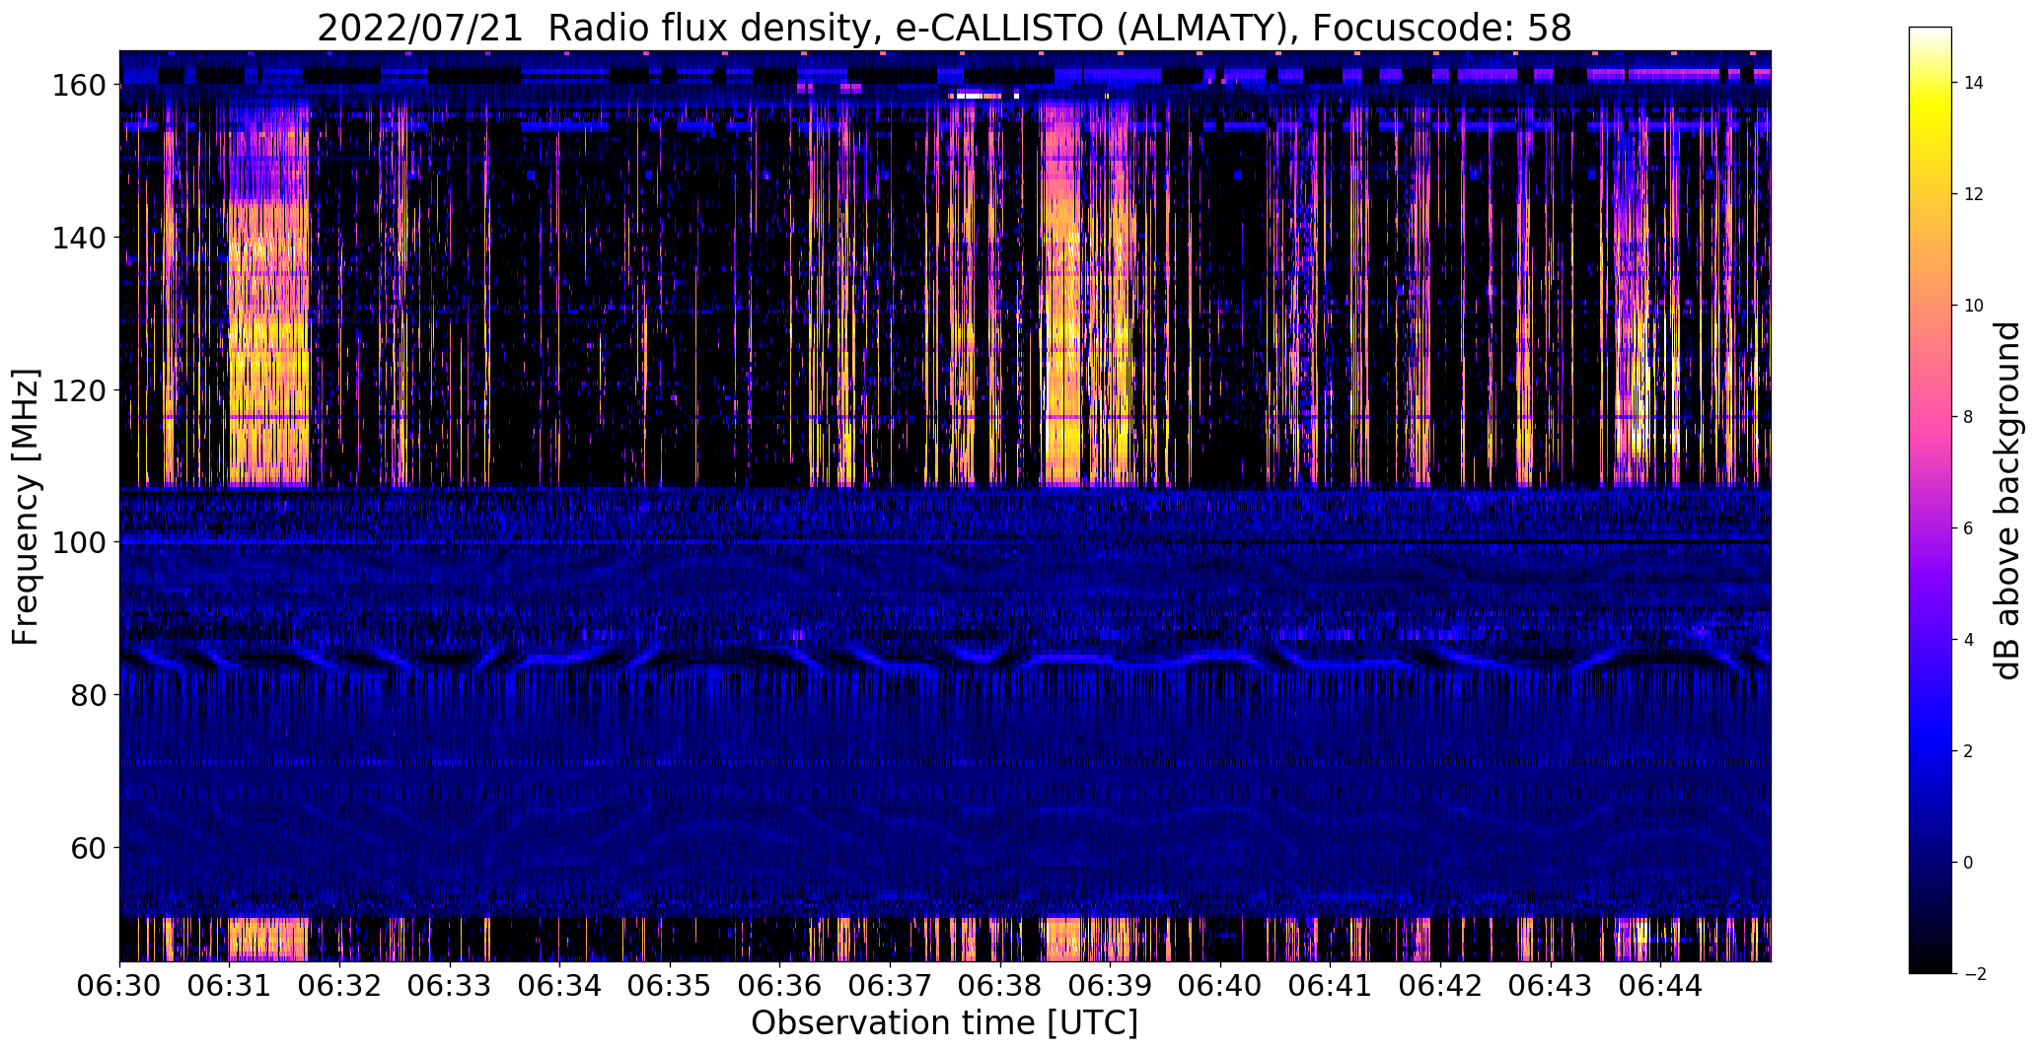Screen dimensions: 2038x1052
Task: Click the 06:32 time tick label
Action: pyautogui.click(x=339, y=985)
